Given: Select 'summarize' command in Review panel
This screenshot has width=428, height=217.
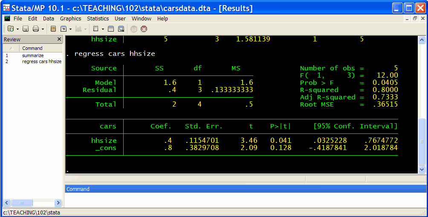Looking at the screenshot, I should [x=33, y=55].
